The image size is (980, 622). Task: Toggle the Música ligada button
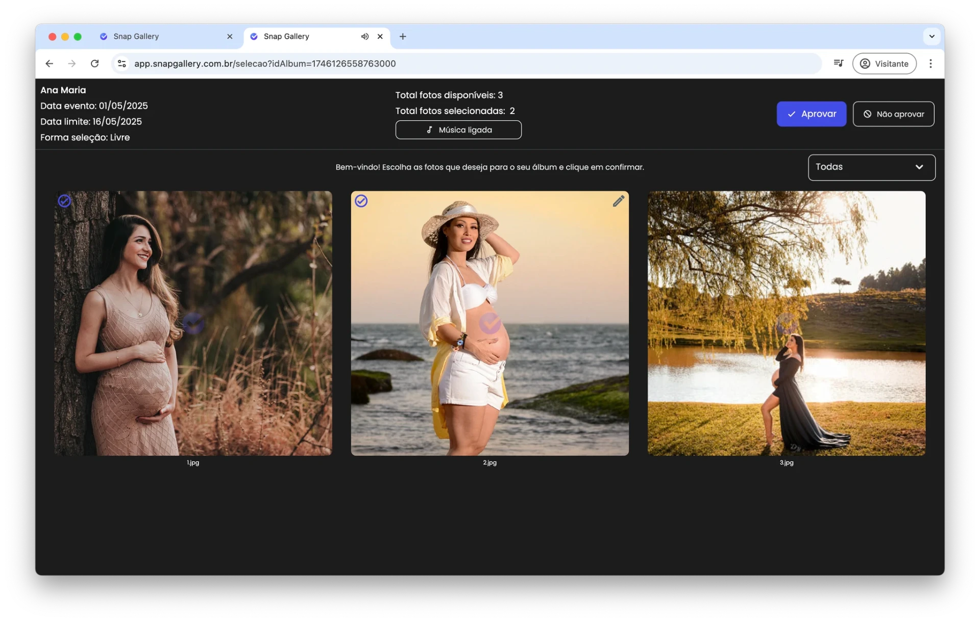point(458,129)
